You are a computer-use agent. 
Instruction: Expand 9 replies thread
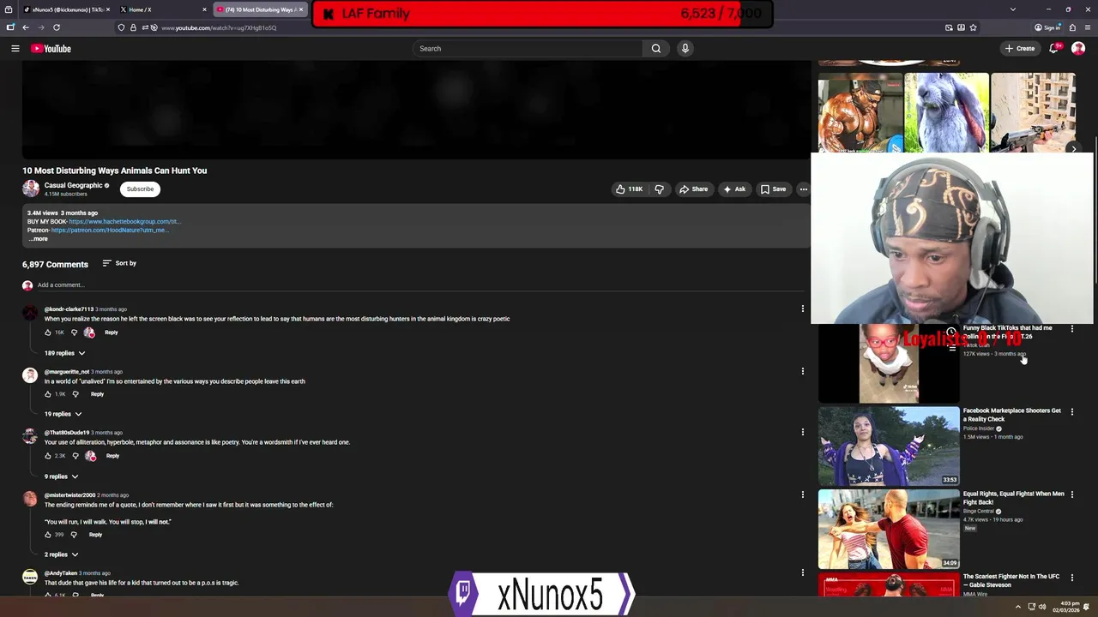pyautogui.click(x=62, y=476)
